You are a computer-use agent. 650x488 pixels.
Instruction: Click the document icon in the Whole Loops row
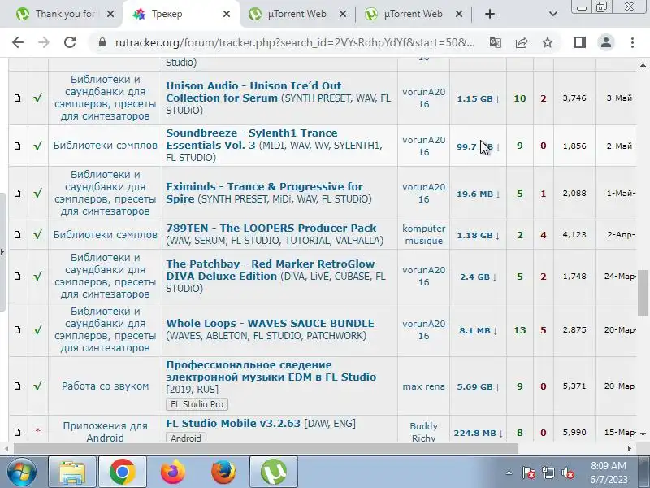point(17,329)
